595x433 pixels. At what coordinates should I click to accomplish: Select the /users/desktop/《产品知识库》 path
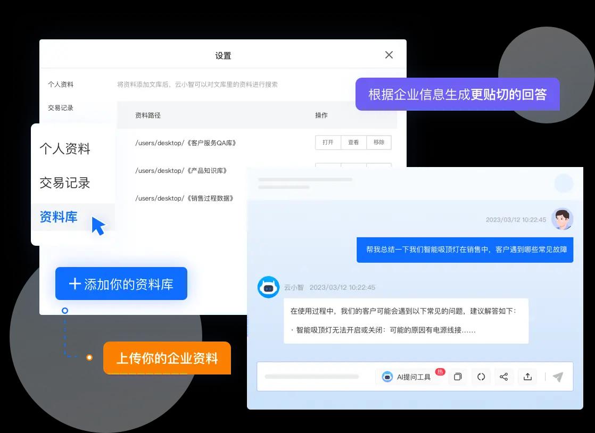coord(181,171)
